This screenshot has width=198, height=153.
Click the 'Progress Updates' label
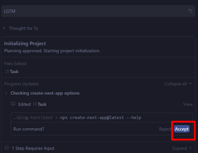pyautogui.click(x=21, y=84)
